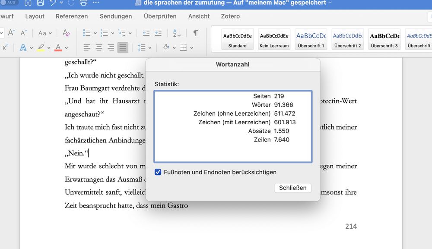This screenshot has width=432, height=249.
Task: Click the Schließen button in Wortanzahl dialog
Action: [x=292, y=188]
